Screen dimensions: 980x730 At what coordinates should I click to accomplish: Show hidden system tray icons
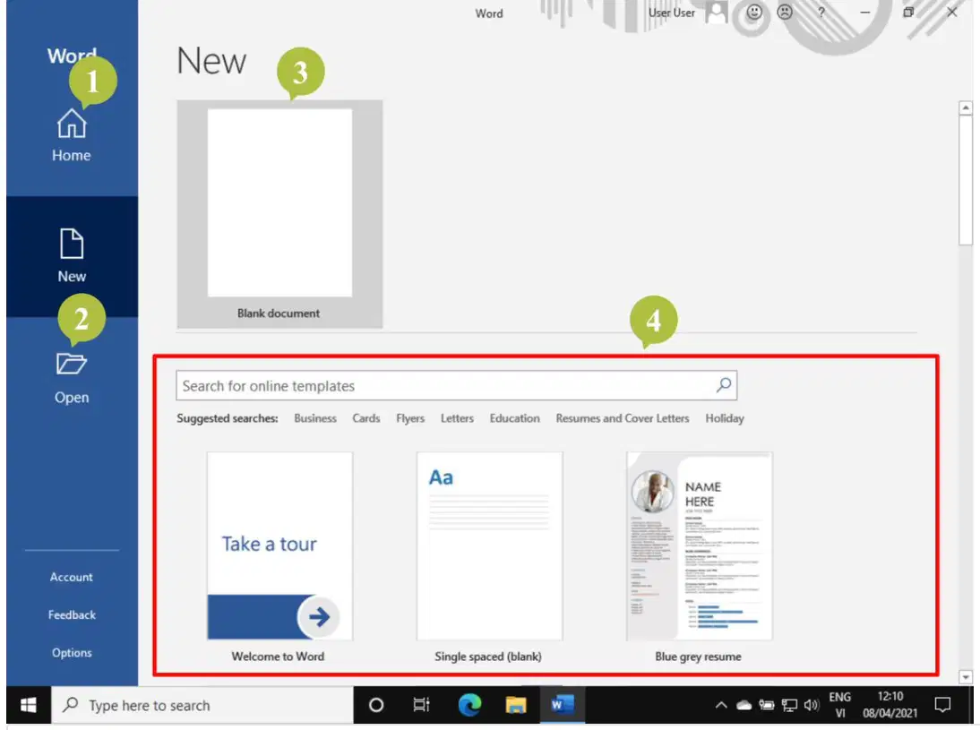click(x=720, y=705)
